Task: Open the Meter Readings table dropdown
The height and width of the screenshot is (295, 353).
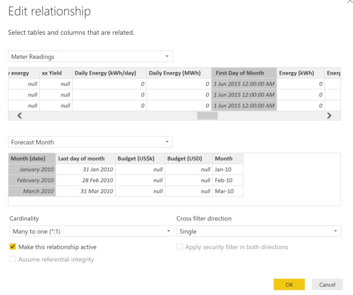Action: 90,57
